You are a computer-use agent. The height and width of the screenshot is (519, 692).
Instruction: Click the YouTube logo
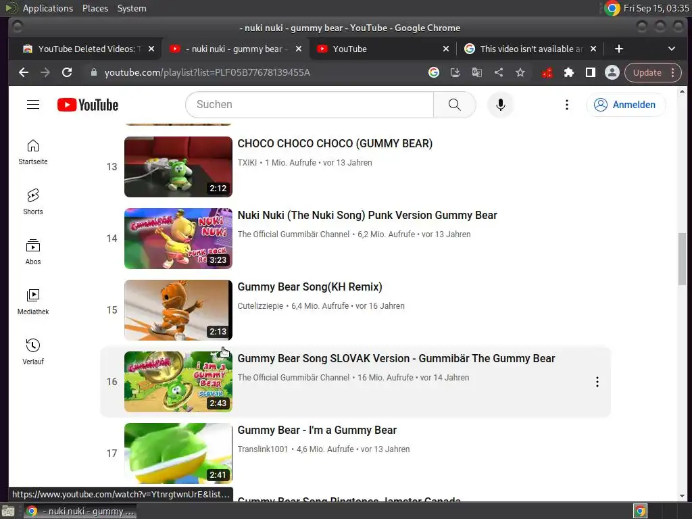88,105
